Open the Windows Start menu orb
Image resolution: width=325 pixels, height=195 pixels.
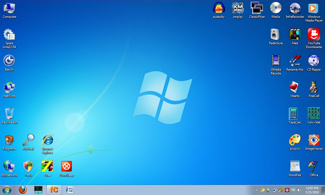tap(7, 190)
